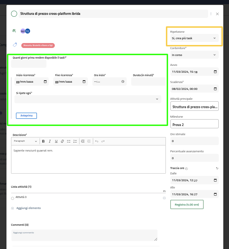Click the Registra (4.00 ore) button
This screenshot has height=249, width=229.
point(187,204)
